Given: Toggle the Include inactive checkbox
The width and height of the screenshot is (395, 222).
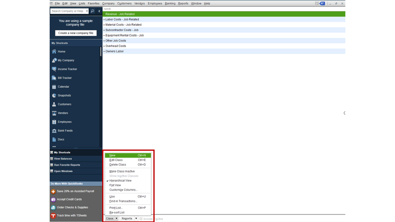Looking at the screenshot, I should (x=141, y=219).
